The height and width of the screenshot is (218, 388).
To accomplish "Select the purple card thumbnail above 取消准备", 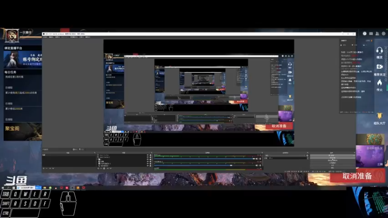I will pyautogui.click(x=370, y=156).
